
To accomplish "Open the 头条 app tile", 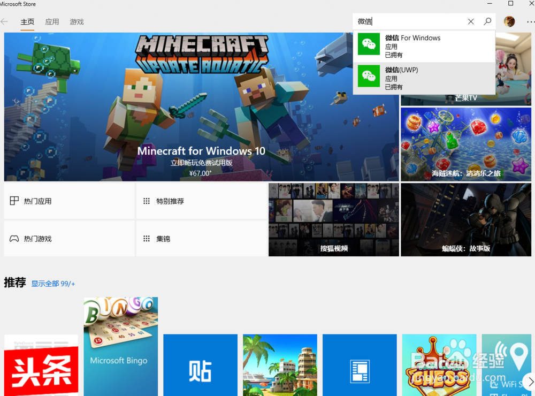I will pyautogui.click(x=41, y=365).
